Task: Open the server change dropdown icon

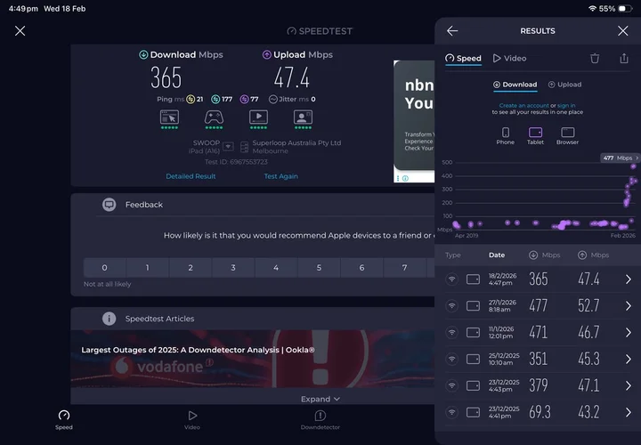Action: tap(228, 147)
